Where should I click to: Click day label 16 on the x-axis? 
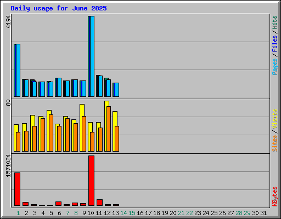pos(140,213)
